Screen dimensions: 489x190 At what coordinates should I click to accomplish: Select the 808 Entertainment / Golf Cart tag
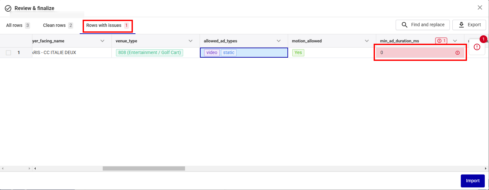point(149,53)
